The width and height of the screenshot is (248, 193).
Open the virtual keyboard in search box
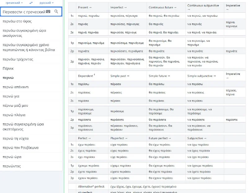(48, 12)
